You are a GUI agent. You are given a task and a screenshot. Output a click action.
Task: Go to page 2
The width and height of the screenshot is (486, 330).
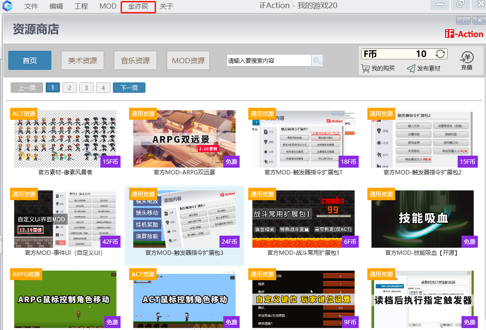click(x=70, y=88)
